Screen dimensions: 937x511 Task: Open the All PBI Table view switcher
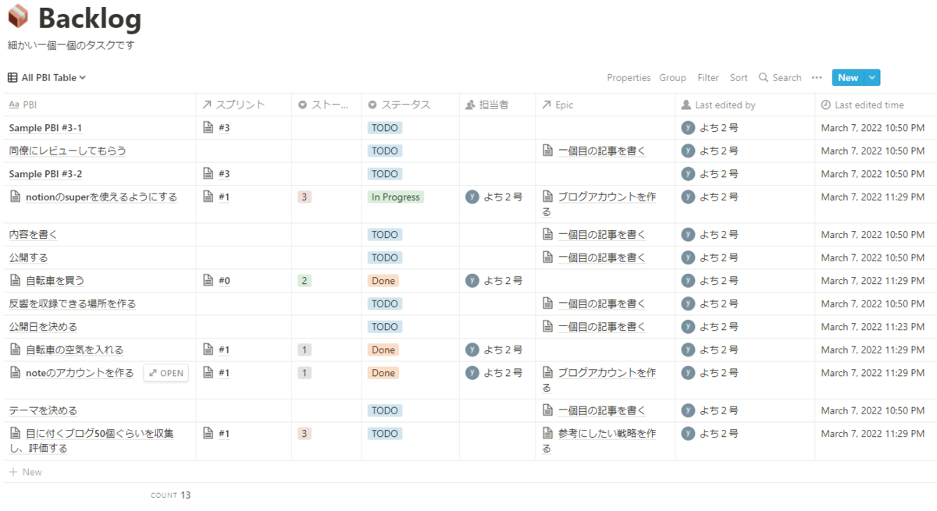[47, 77]
